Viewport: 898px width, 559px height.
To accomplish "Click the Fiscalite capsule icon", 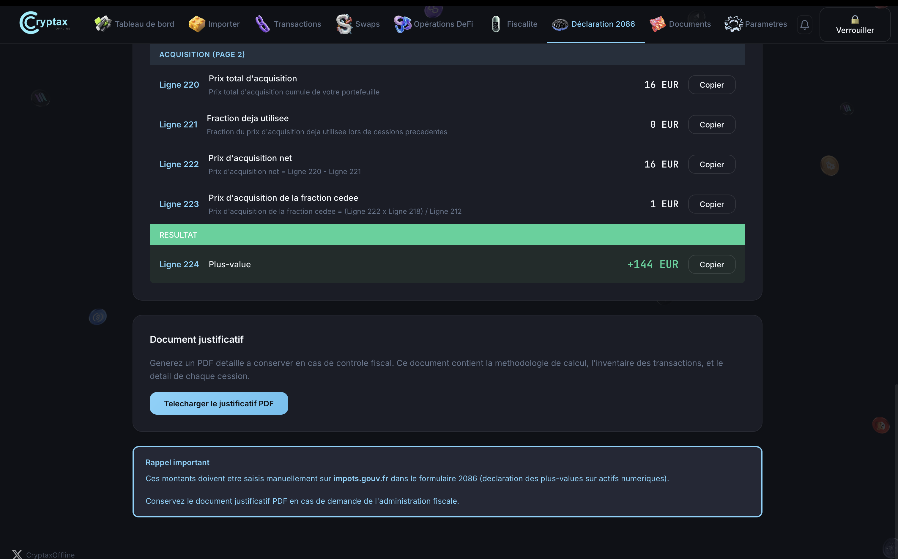I will 496,24.
